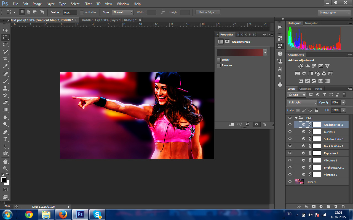Image resolution: width=353 pixels, height=220 pixels.
Task: Select the Zoom tool in toolbar
Action: tap(5, 168)
